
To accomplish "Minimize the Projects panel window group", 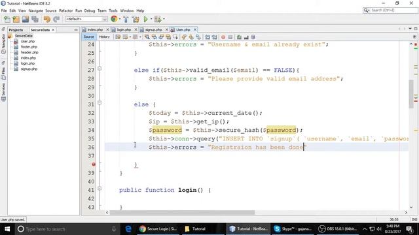I will [76, 30].
